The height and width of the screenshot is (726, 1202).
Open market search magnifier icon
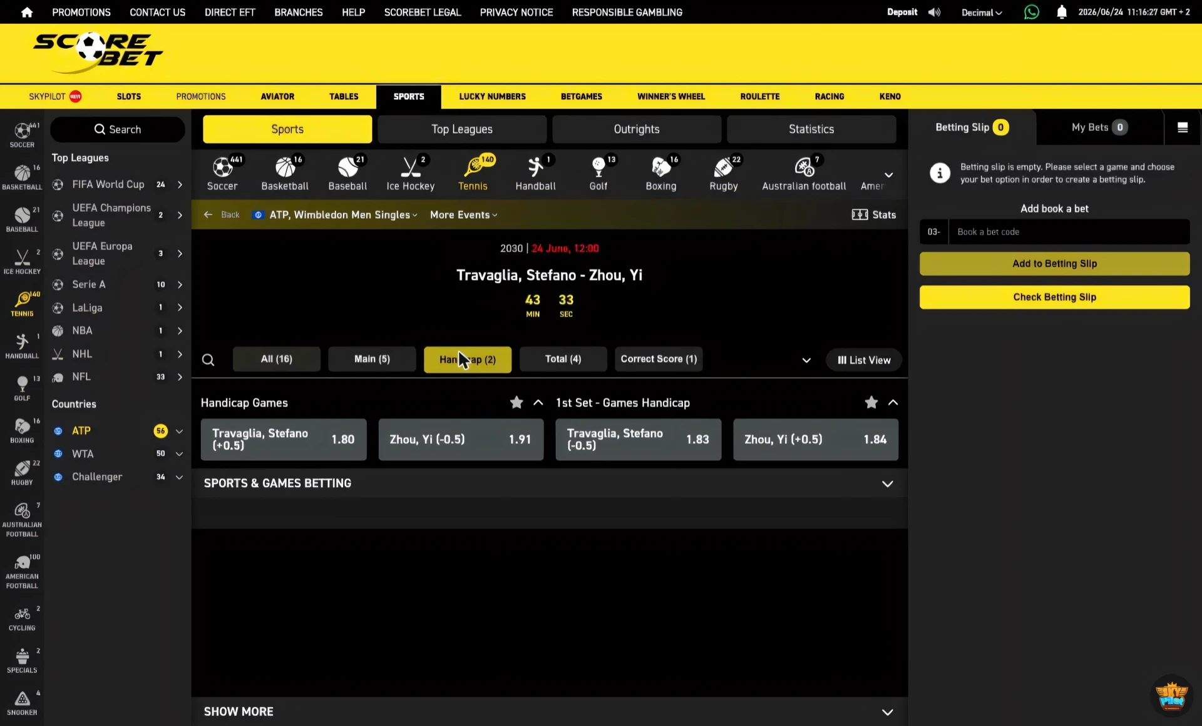pyautogui.click(x=208, y=360)
